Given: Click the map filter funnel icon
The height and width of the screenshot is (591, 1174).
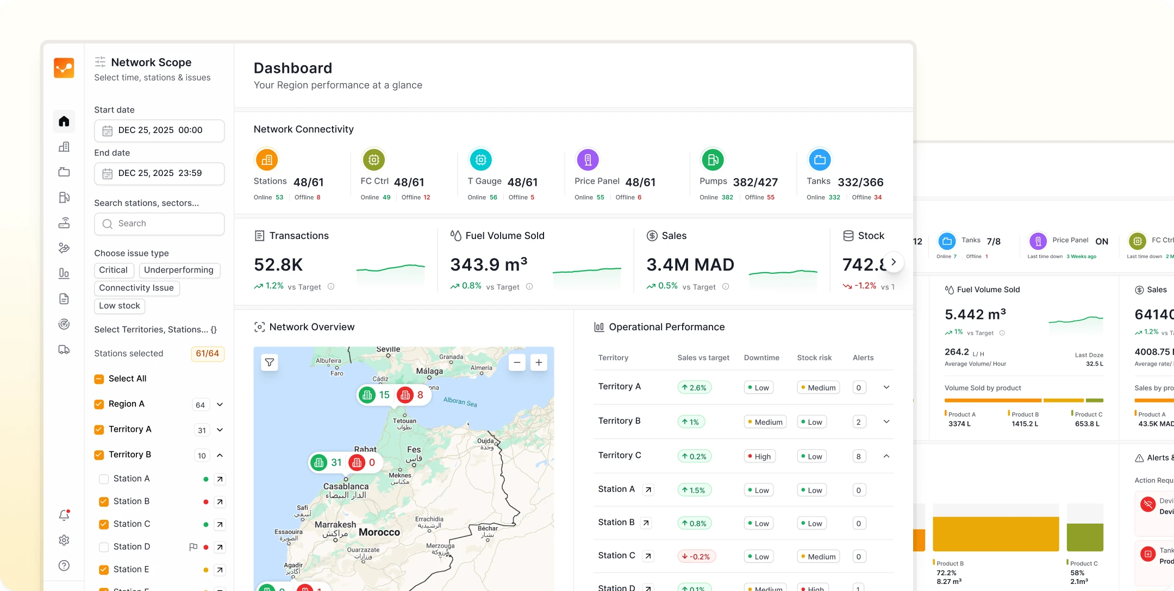Looking at the screenshot, I should tap(270, 362).
